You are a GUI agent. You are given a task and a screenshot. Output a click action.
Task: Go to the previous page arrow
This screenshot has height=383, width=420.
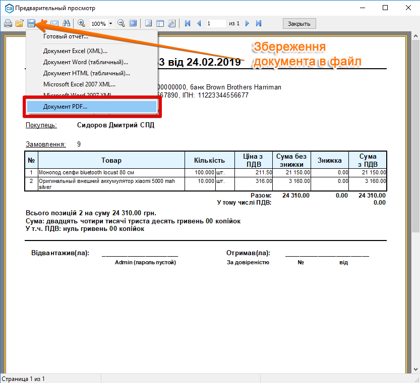coord(199,24)
